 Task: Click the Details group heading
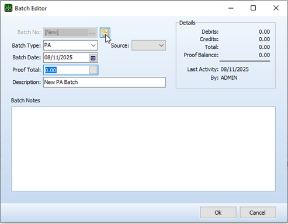pos(188,23)
